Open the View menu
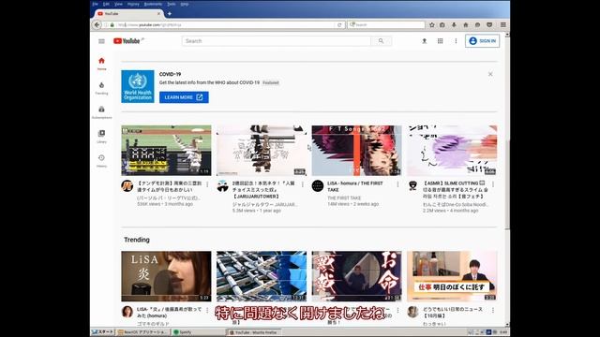 (119, 4)
